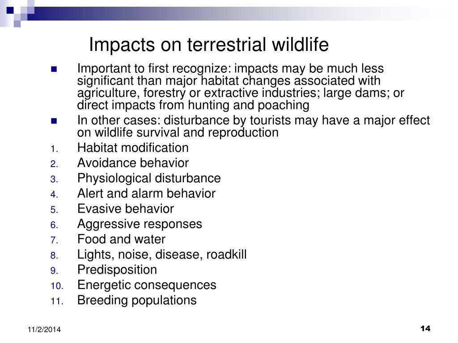Screen dimensions: 458x343
Task: Click Lights, noise, disease, roadkill line
Action: coord(162,254)
